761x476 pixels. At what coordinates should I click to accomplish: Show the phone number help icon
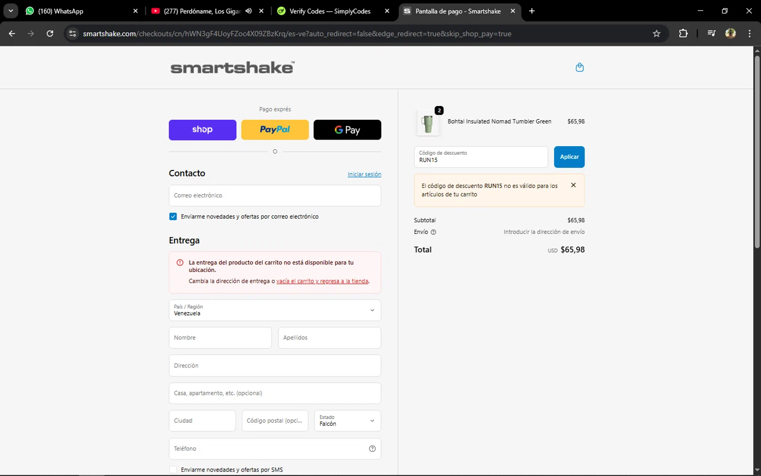coord(372,449)
